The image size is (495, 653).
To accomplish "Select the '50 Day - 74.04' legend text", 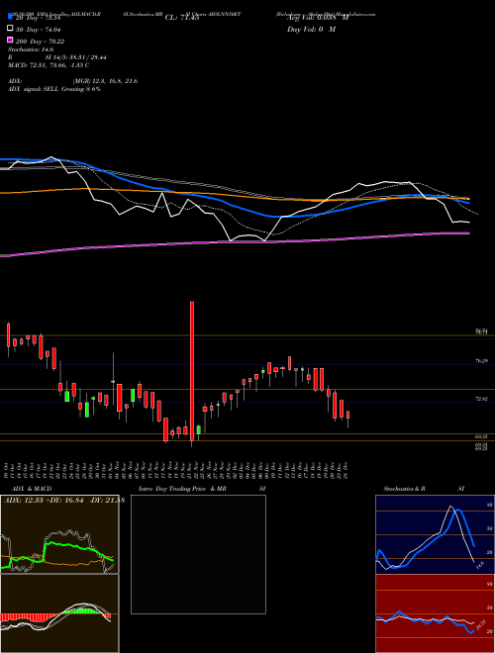I will [x=39, y=30].
